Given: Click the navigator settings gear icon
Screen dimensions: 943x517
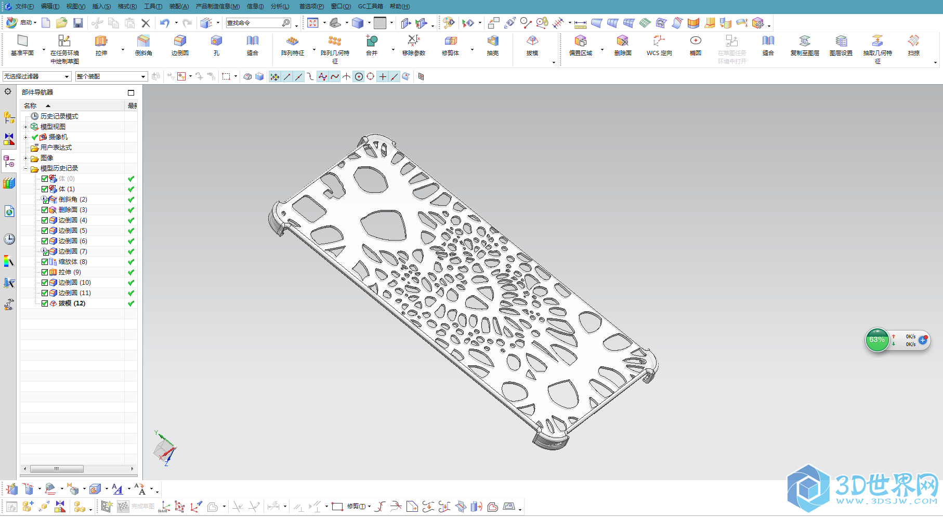Looking at the screenshot, I should pos(8,91).
